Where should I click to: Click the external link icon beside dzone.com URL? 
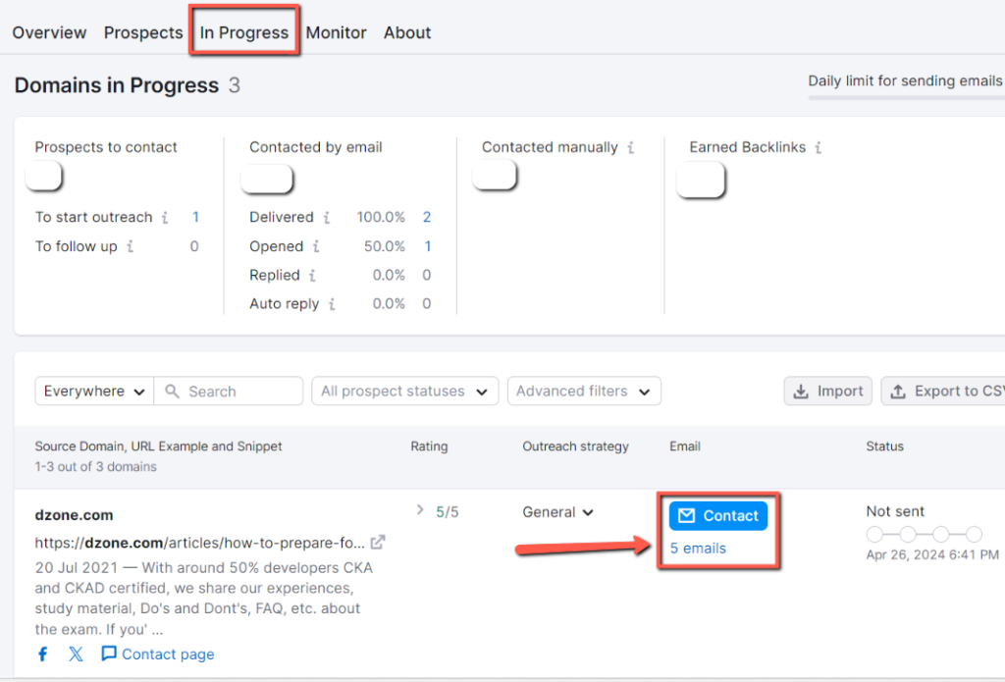[376, 541]
